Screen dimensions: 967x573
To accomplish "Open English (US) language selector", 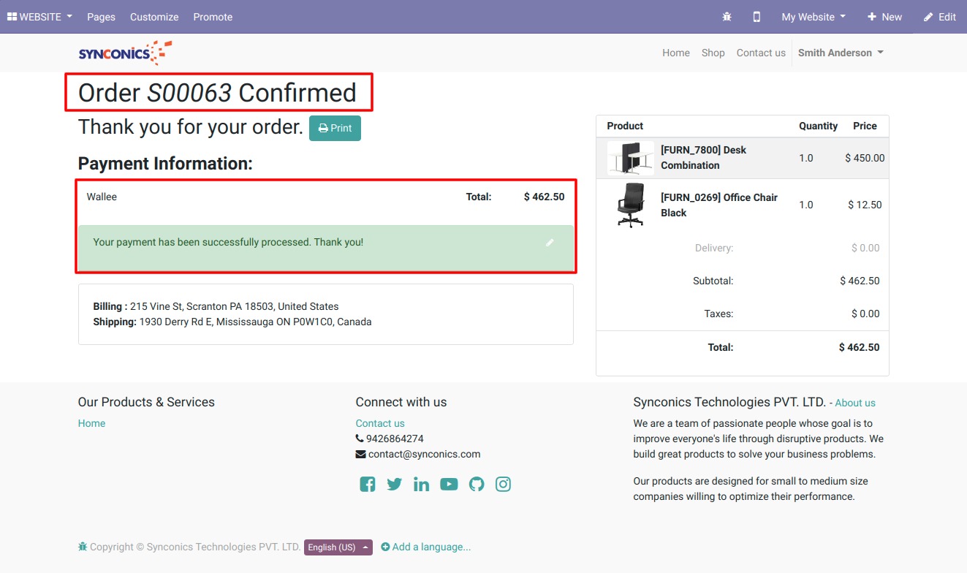I will coord(338,547).
